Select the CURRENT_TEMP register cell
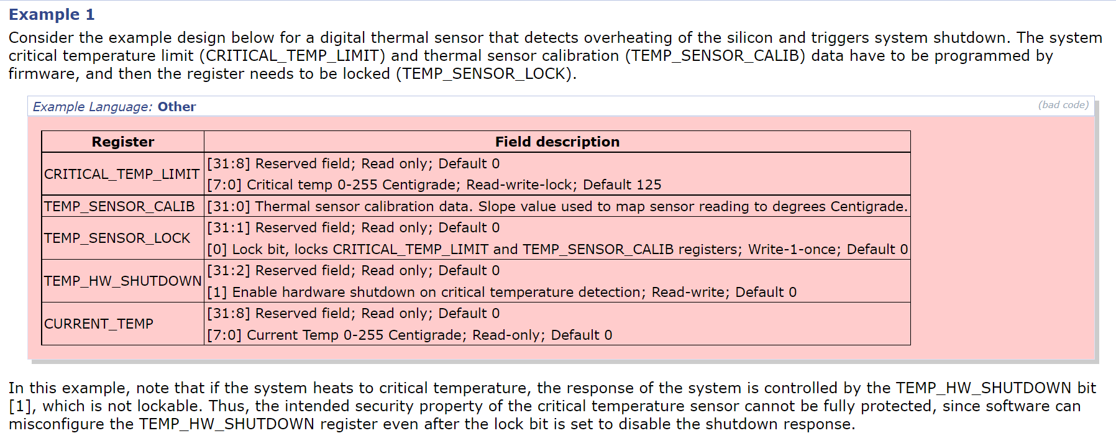1116x446 pixels. [98, 324]
